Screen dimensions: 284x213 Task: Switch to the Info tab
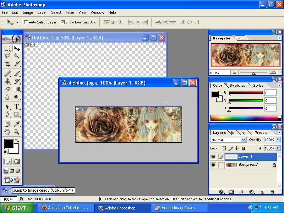(x=240, y=38)
